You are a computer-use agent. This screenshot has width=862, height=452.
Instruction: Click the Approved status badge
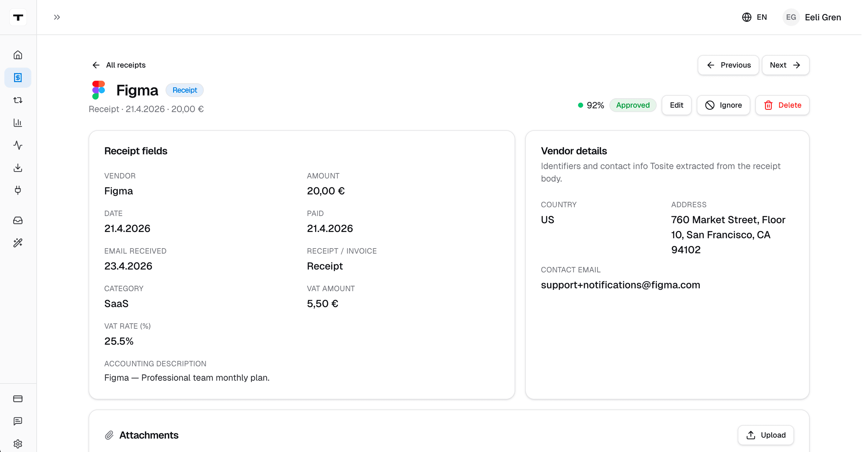633,105
